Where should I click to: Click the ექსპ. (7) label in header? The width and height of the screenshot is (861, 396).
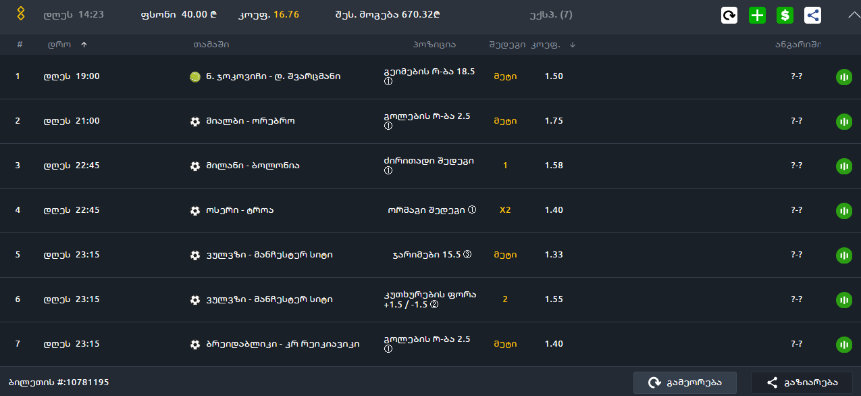tap(552, 14)
